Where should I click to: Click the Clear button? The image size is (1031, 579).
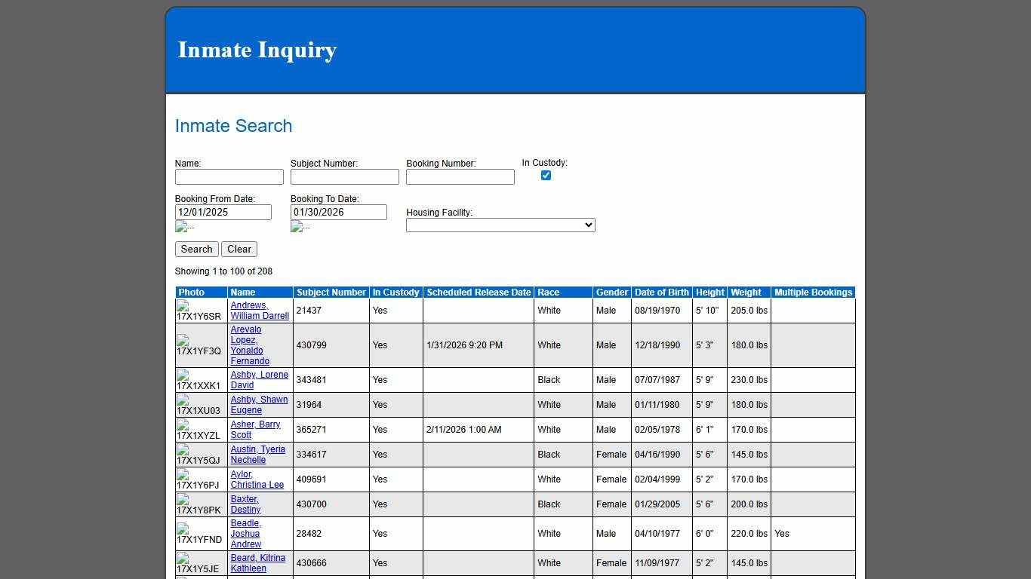(239, 249)
